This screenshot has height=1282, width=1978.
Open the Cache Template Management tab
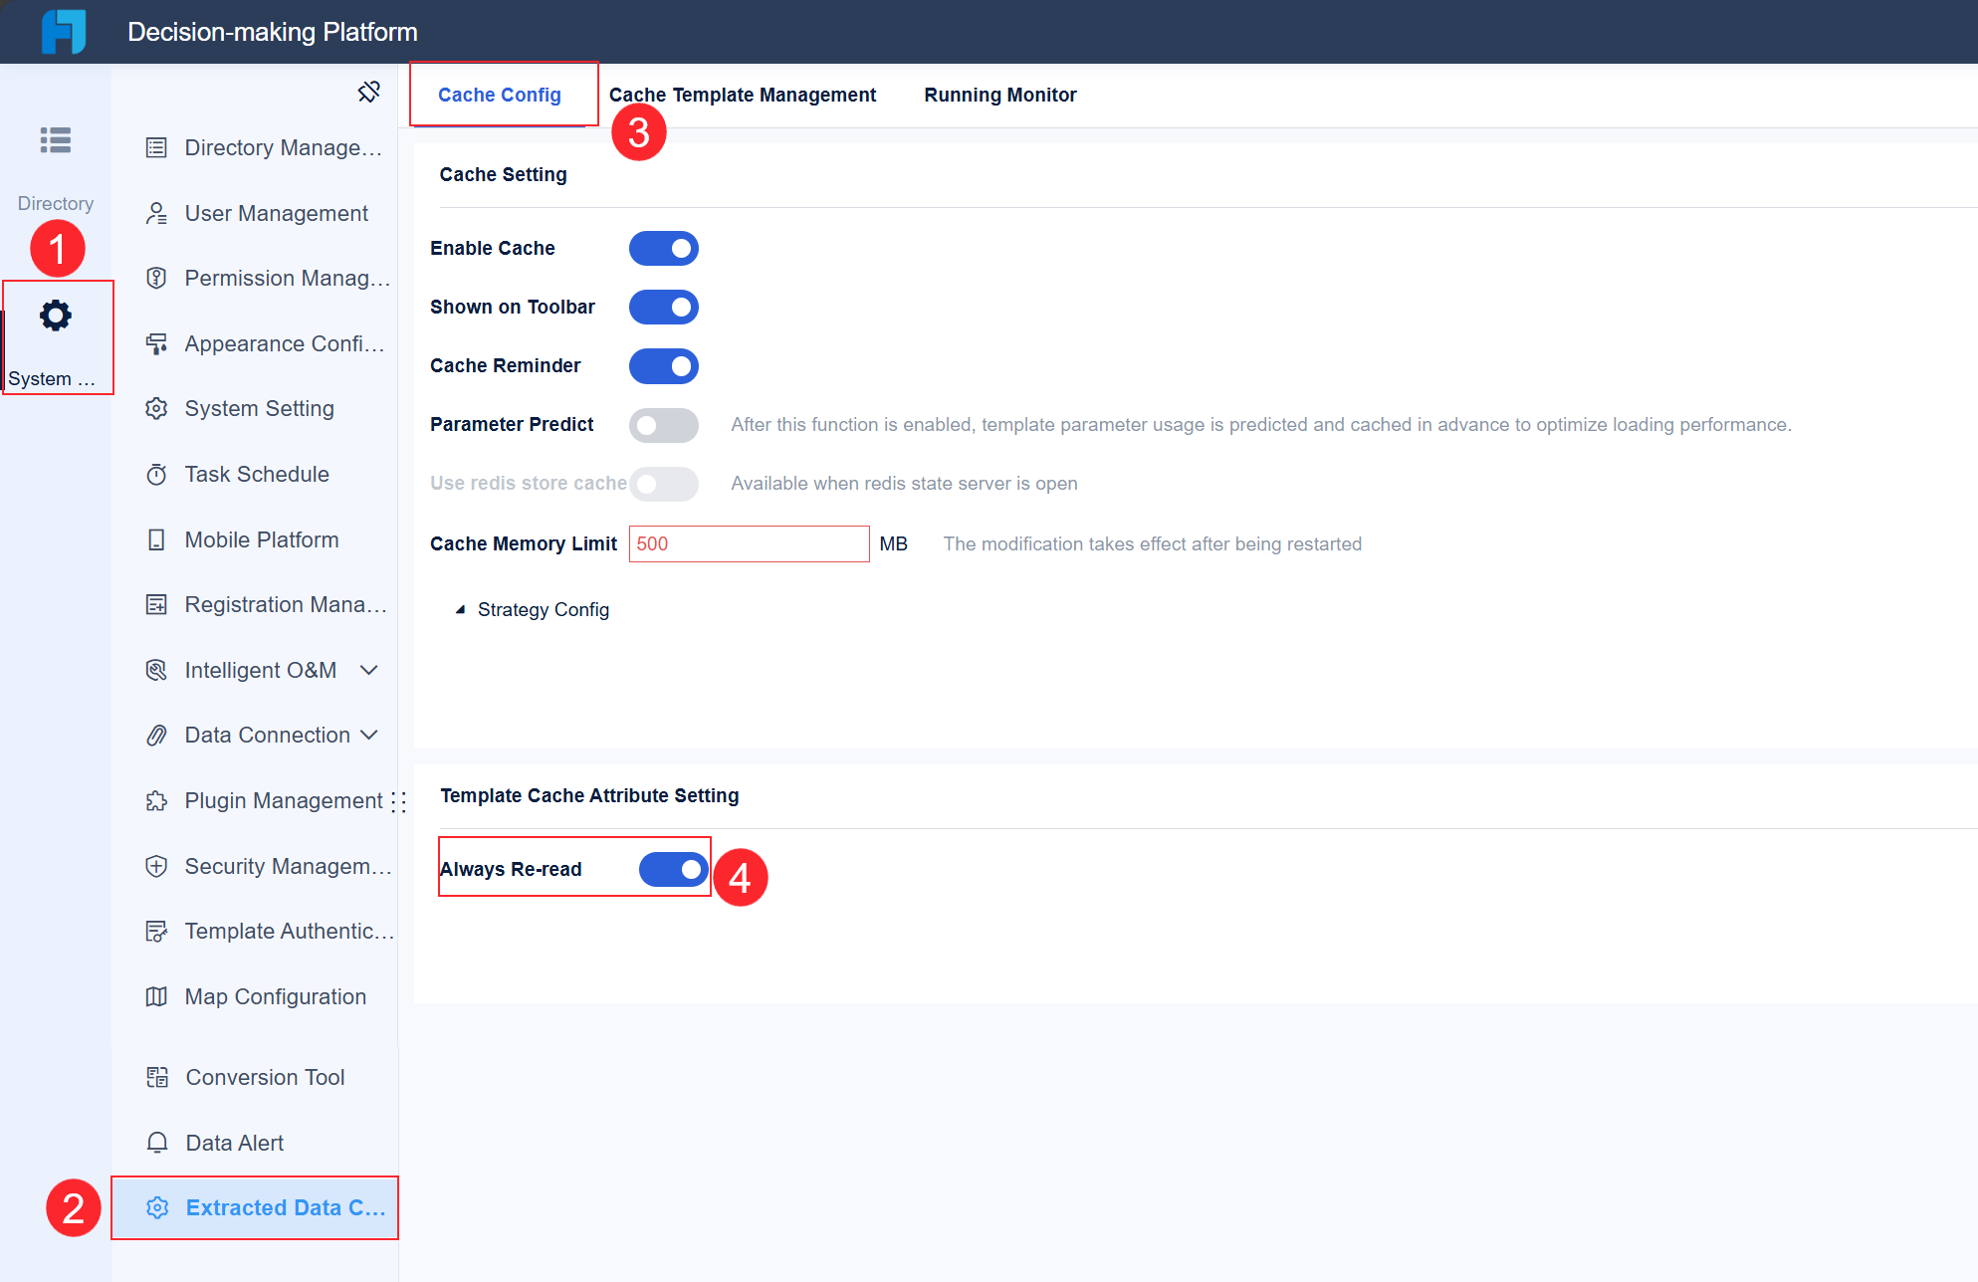point(743,95)
